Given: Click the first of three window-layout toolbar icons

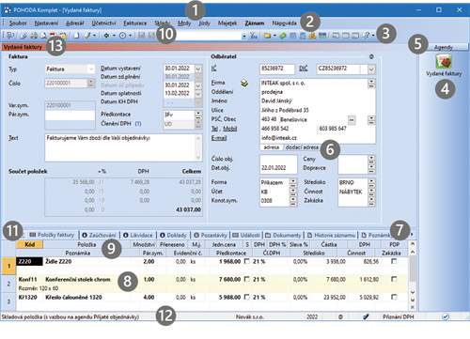Looking at the screenshot, I should click(336, 36).
